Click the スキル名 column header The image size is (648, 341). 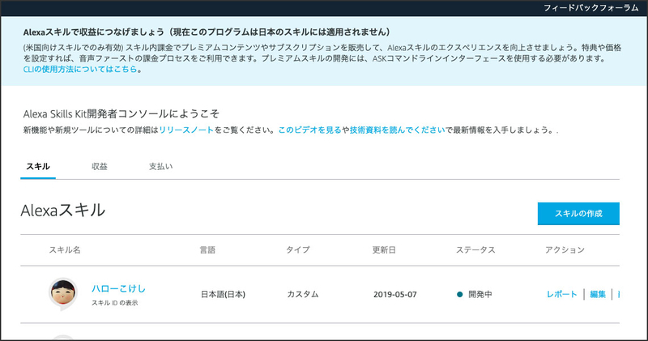click(x=65, y=250)
